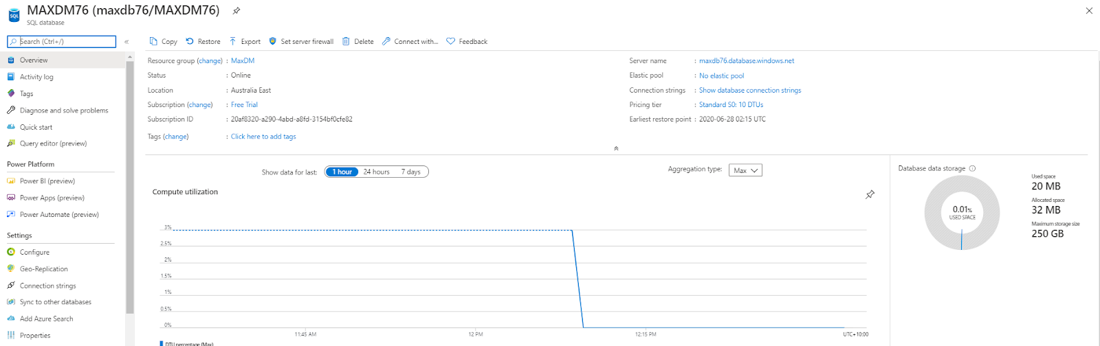Click the Power Automate (preview) icon

[11, 214]
